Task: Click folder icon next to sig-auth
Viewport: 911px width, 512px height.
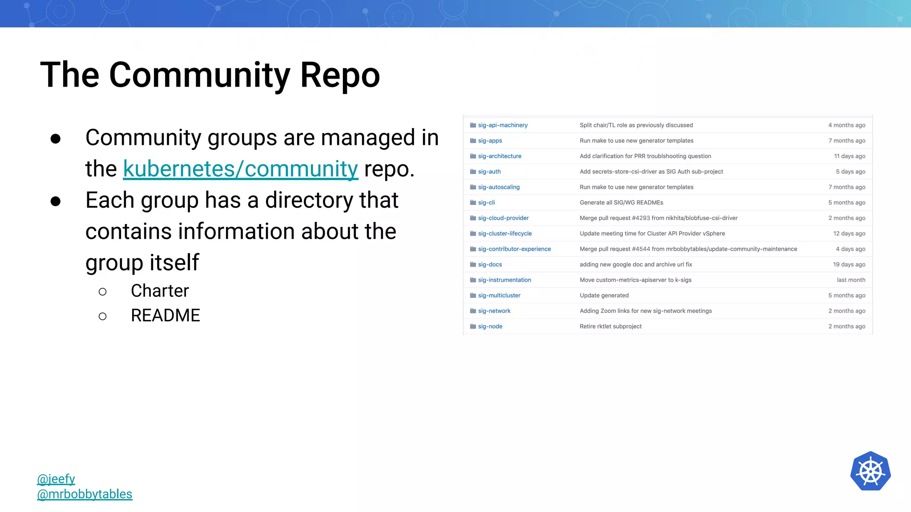Action: coord(473,172)
